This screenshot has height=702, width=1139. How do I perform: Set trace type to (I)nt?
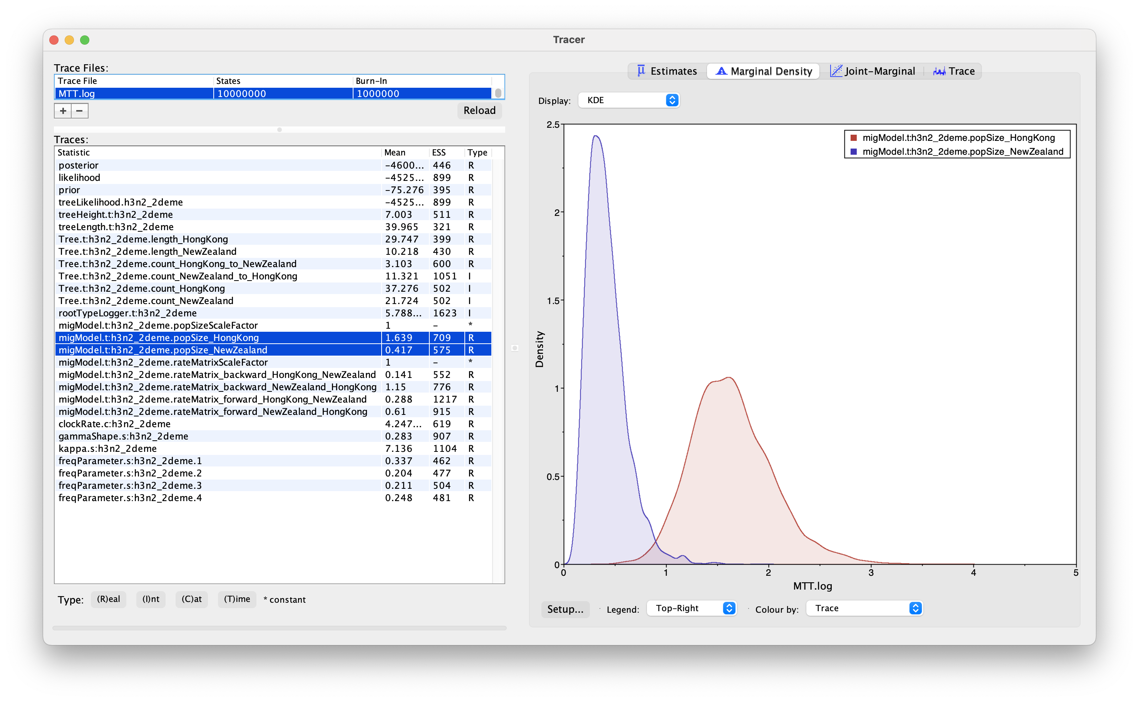click(x=151, y=599)
